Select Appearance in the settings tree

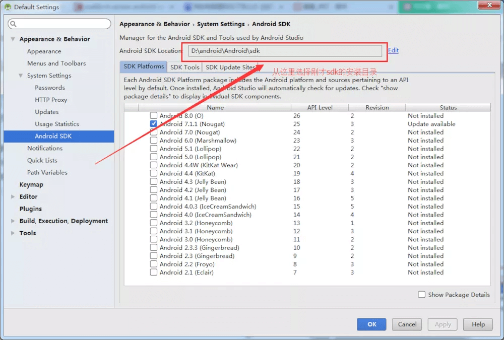pyautogui.click(x=44, y=51)
